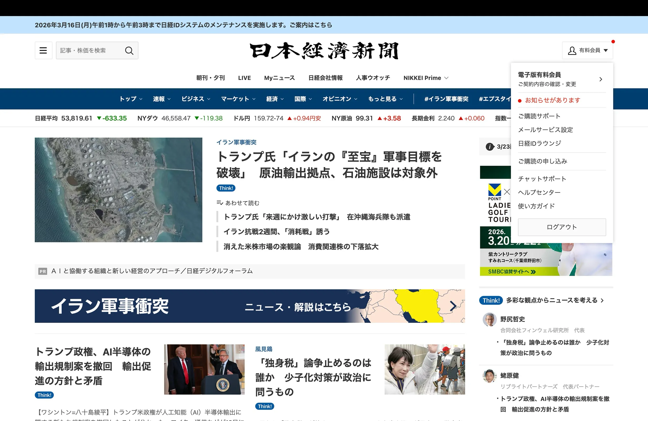
Task: Open the schoolchildren photo thumbnail
Action: 425,369
